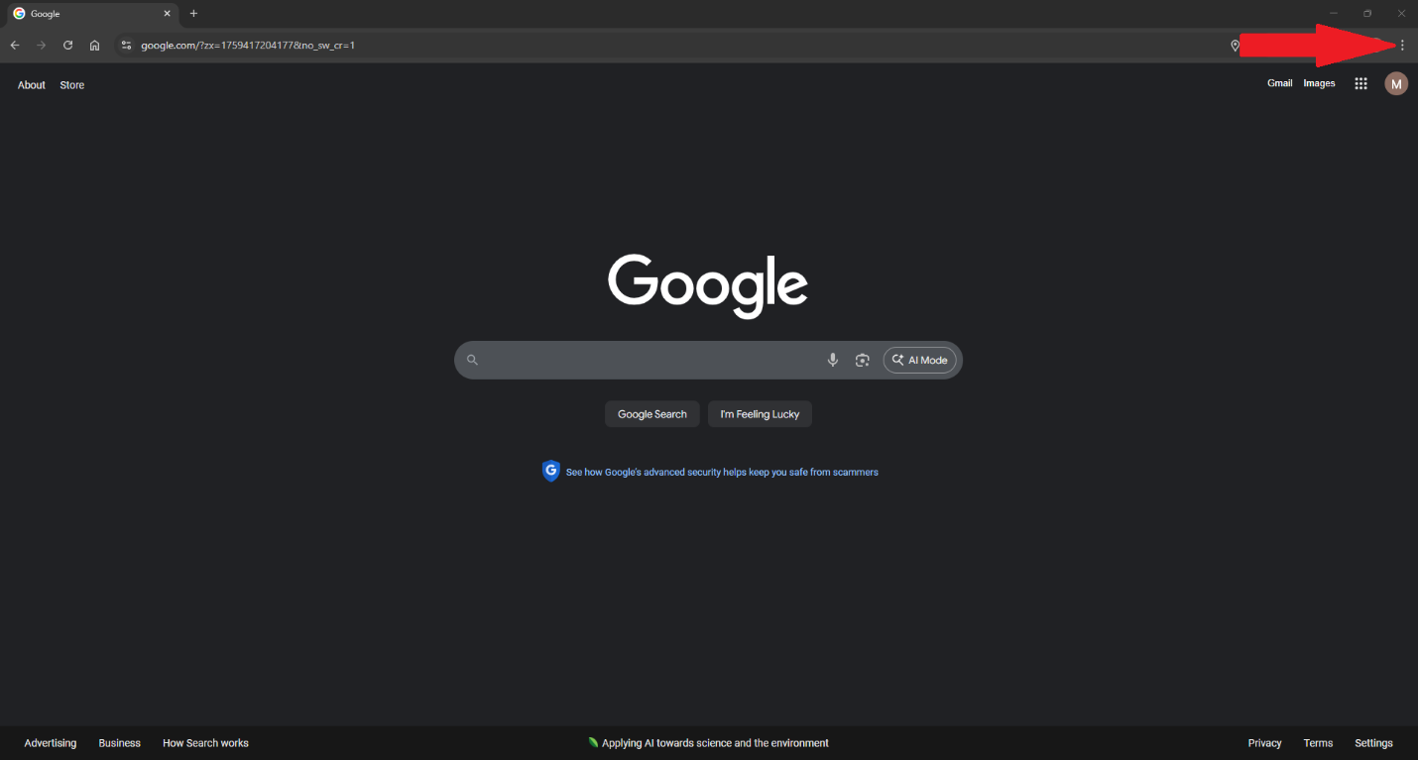Screen dimensions: 1418x760
Task: Go back using the browser back arrow
Action: (x=15, y=46)
